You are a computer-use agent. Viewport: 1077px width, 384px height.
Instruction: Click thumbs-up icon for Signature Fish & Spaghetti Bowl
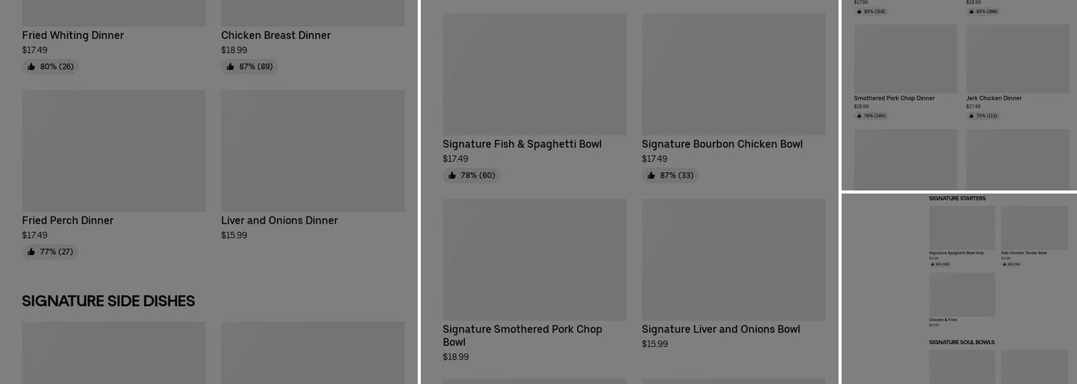click(x=452, y=176)
